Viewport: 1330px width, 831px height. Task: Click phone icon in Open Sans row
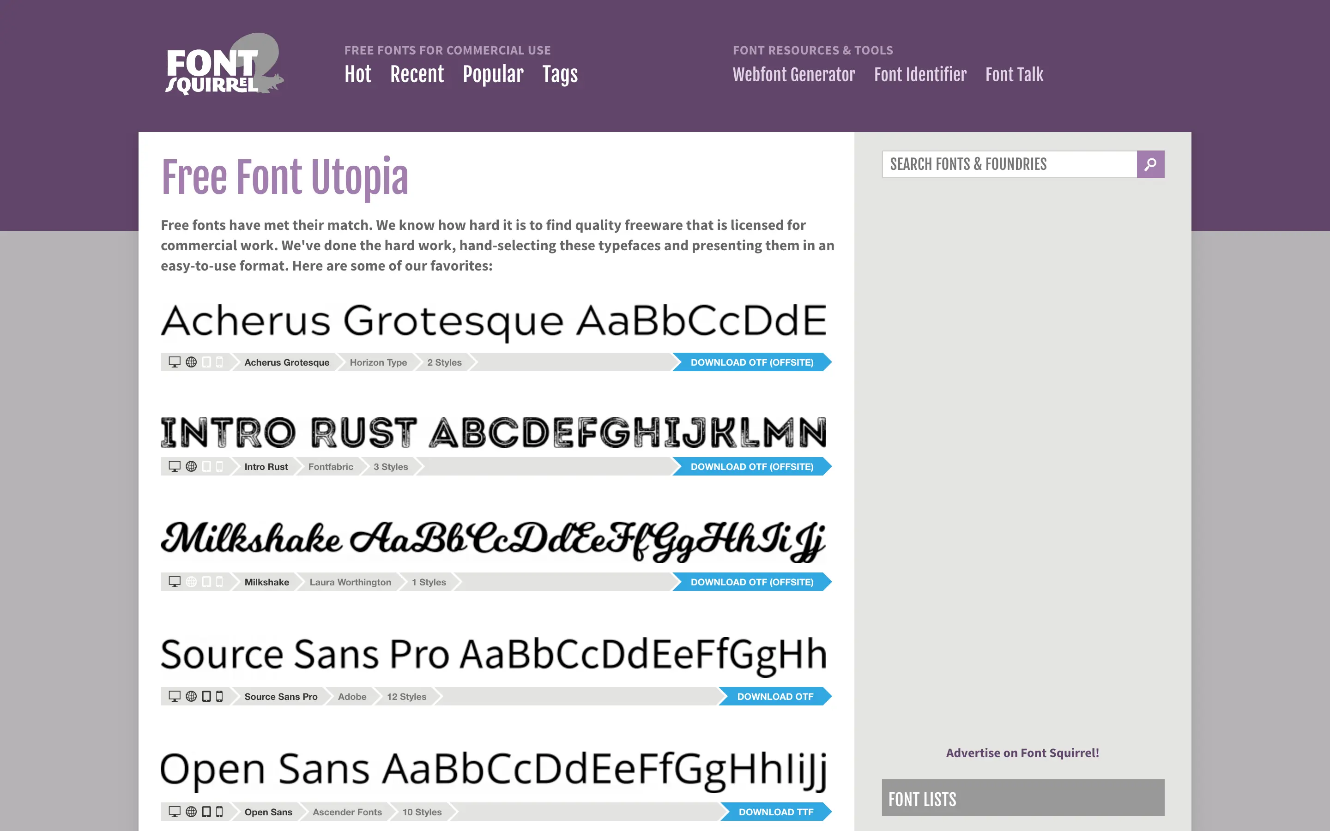219,812
